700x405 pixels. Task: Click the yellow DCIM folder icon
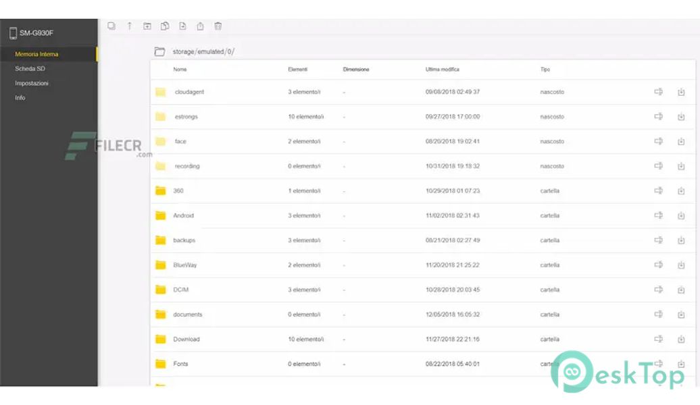click(160, 290)
